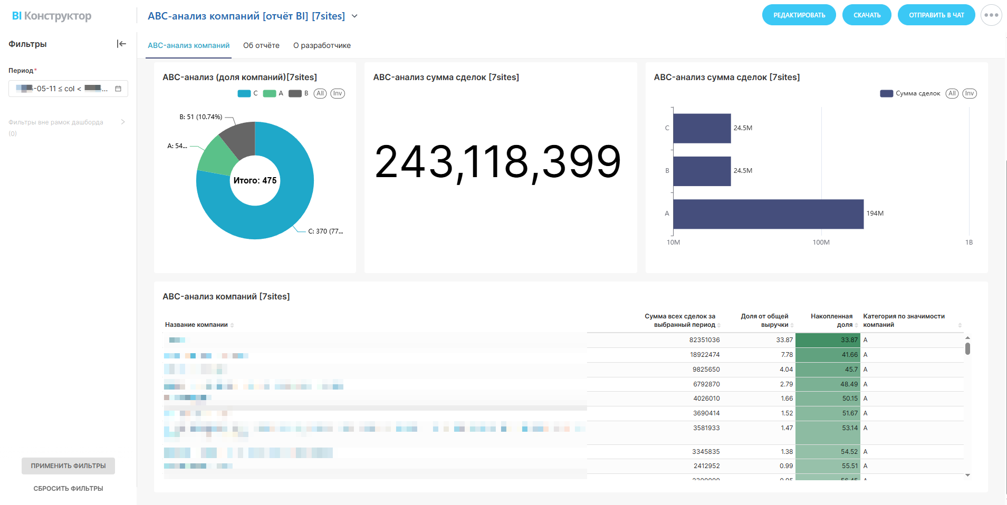
Task: Click the table's vertical scrollbar thumb
Action: (x=967, y=348)
